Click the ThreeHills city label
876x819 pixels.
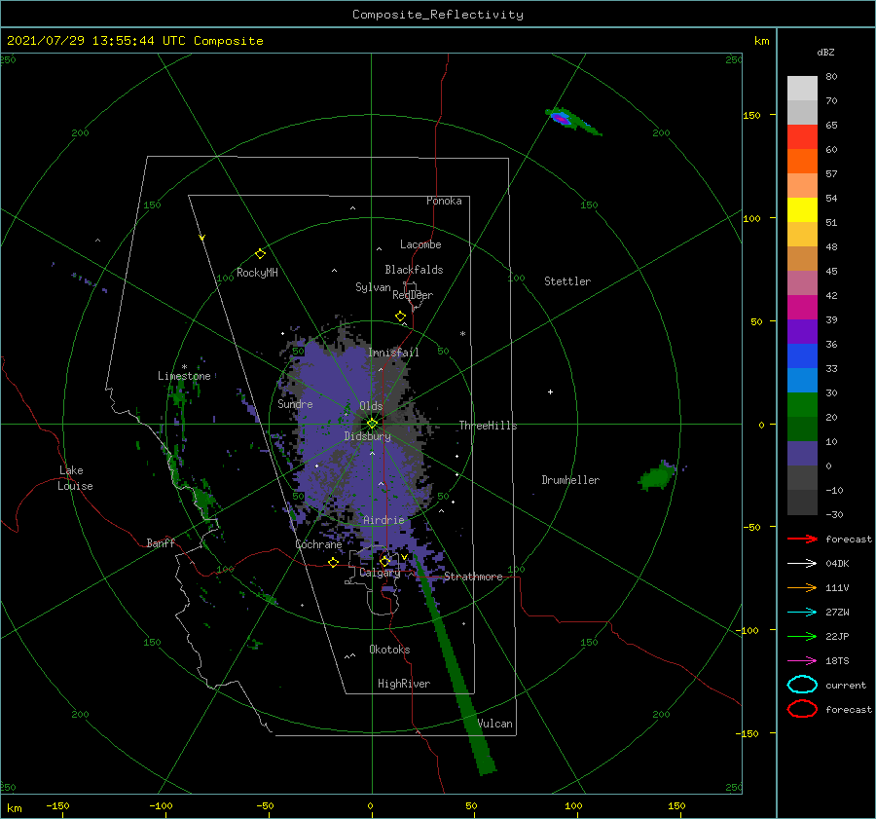(488, 426)
